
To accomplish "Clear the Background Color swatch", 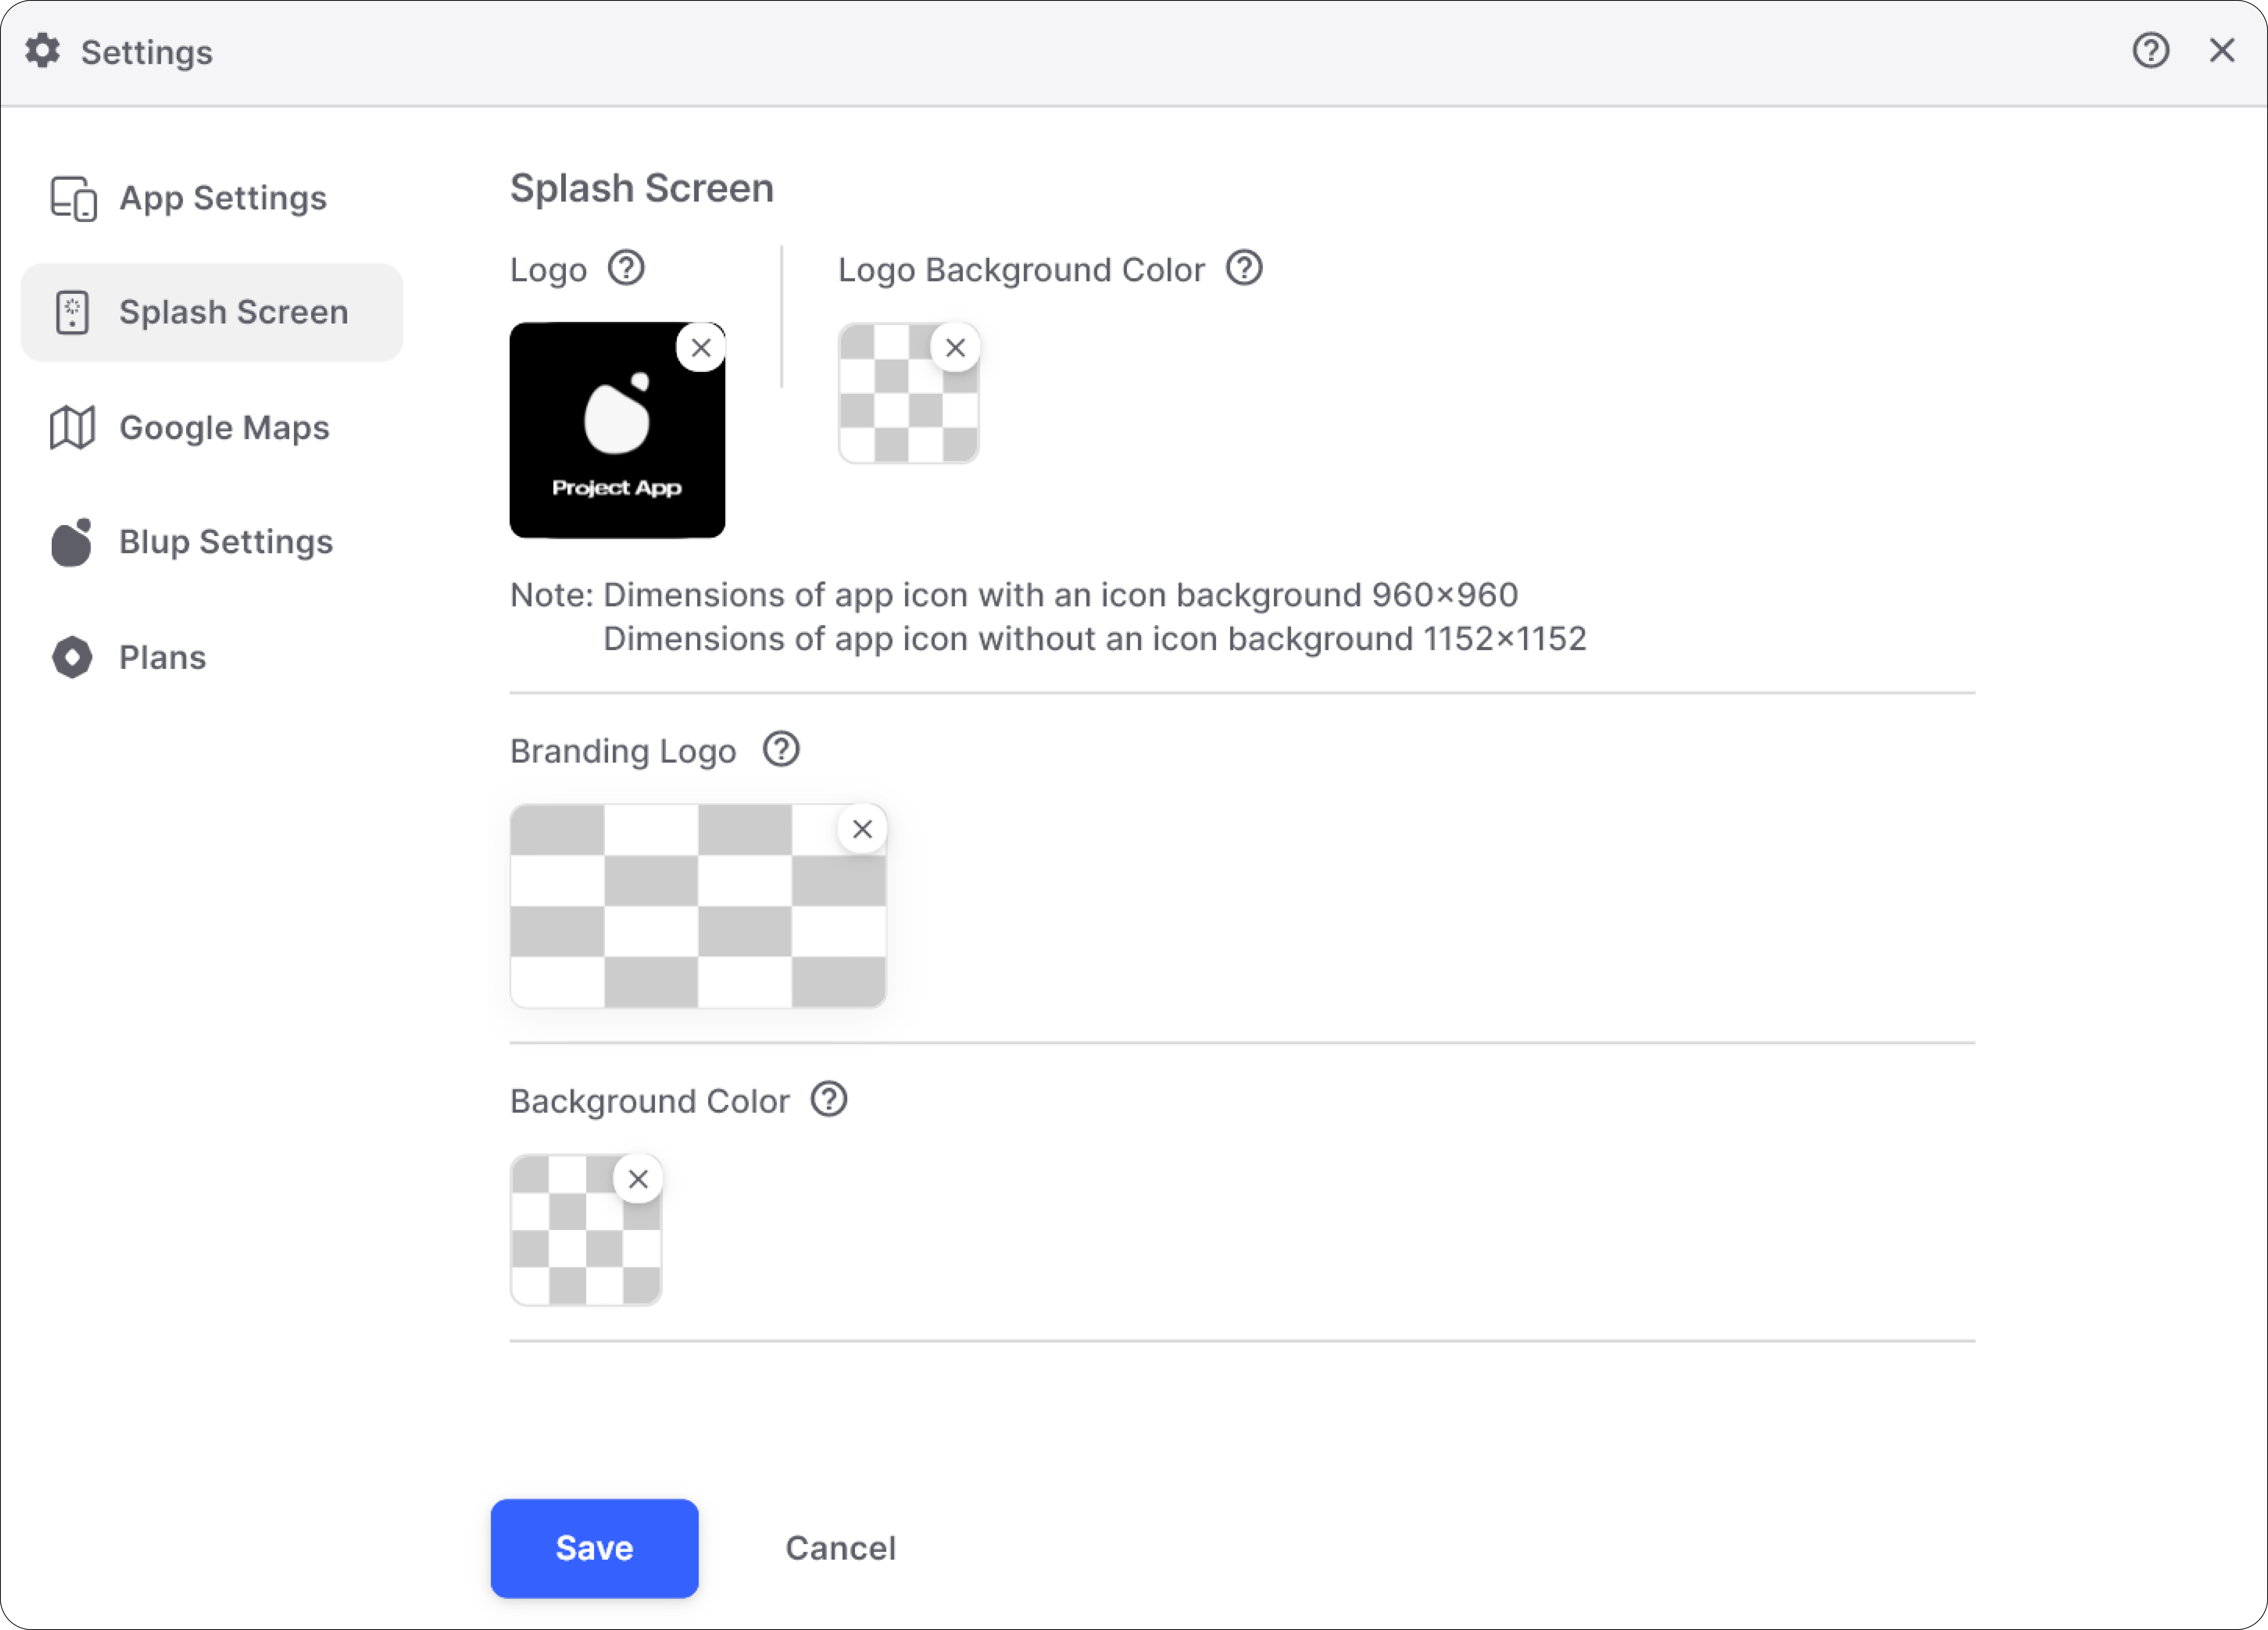I will point(638,1179).
